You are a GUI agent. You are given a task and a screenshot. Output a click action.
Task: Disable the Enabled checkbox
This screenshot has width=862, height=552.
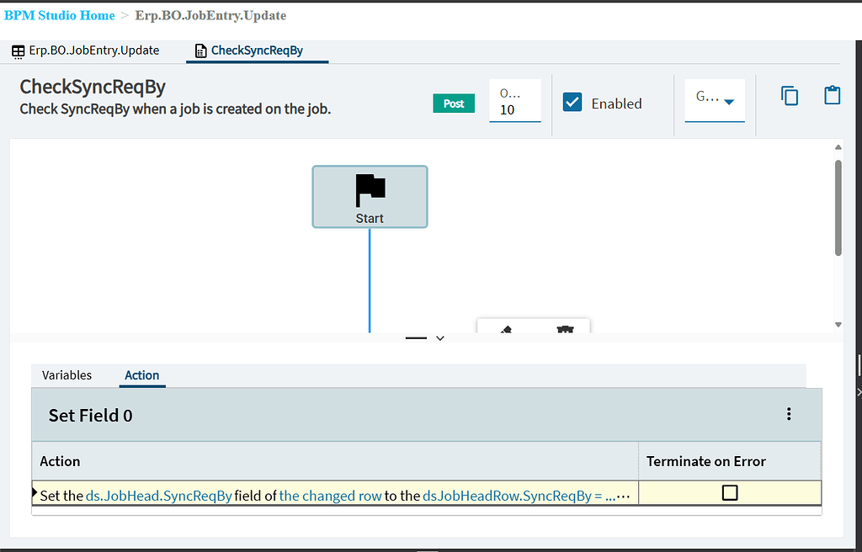point(572,102)
